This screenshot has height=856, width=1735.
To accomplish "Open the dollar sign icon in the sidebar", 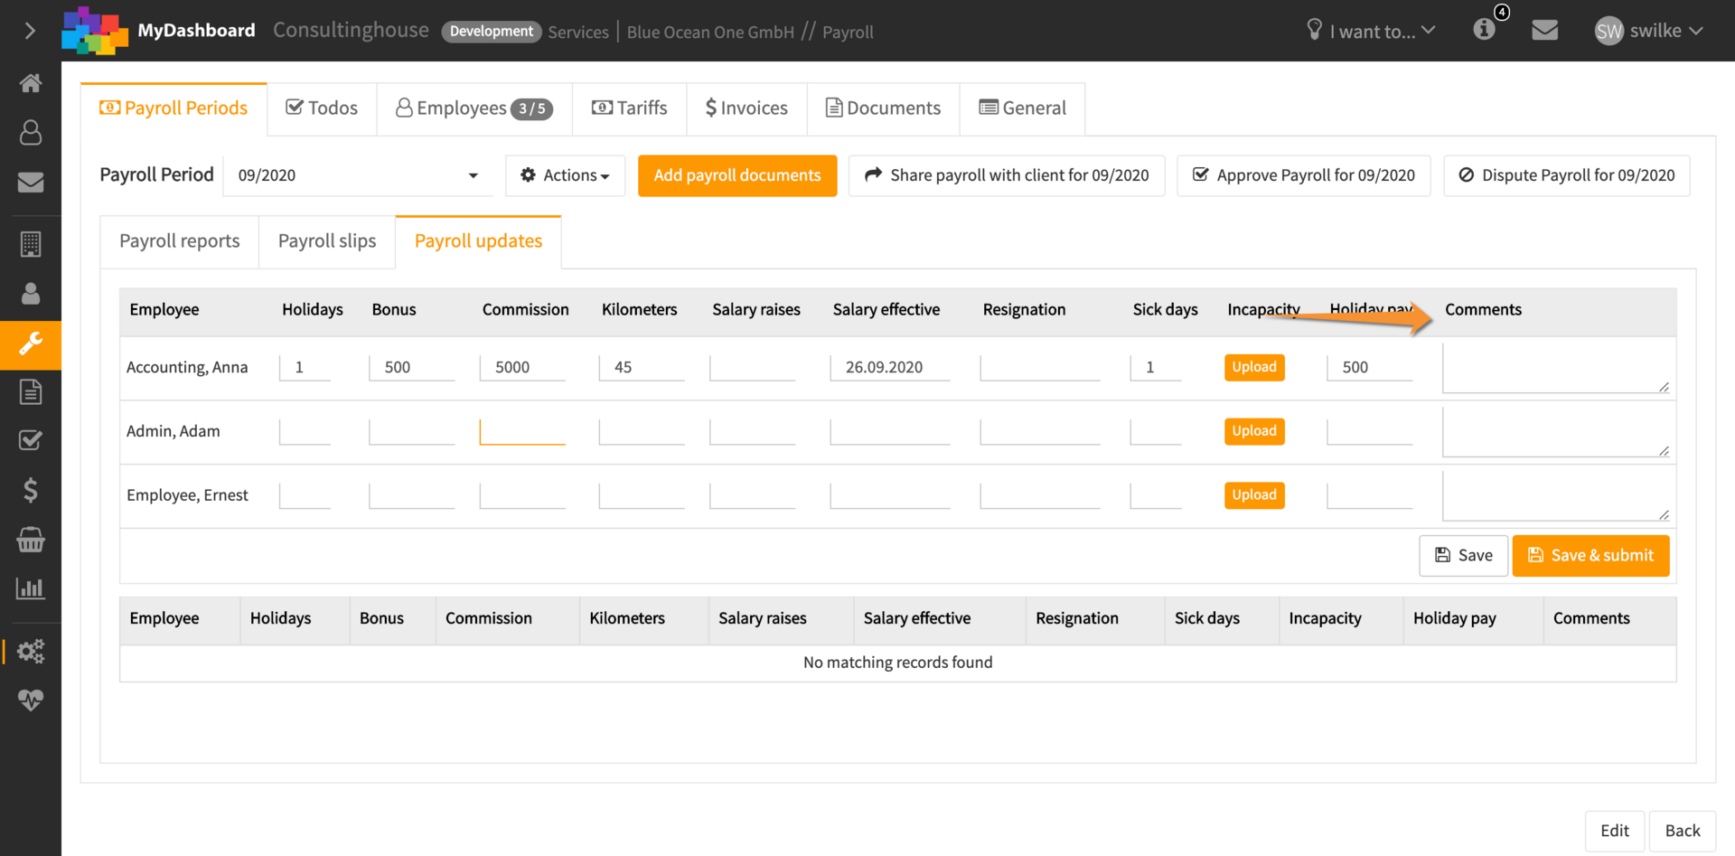I will click(31, 490).
